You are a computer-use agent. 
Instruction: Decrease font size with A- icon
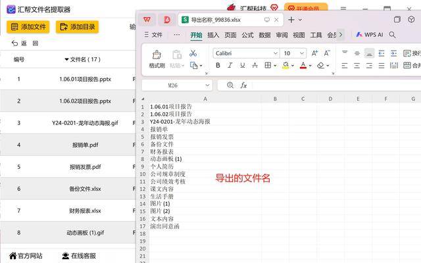point(327,53)
